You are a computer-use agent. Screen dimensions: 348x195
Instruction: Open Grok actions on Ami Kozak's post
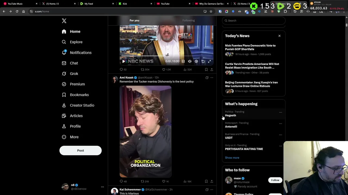(207, 78)
